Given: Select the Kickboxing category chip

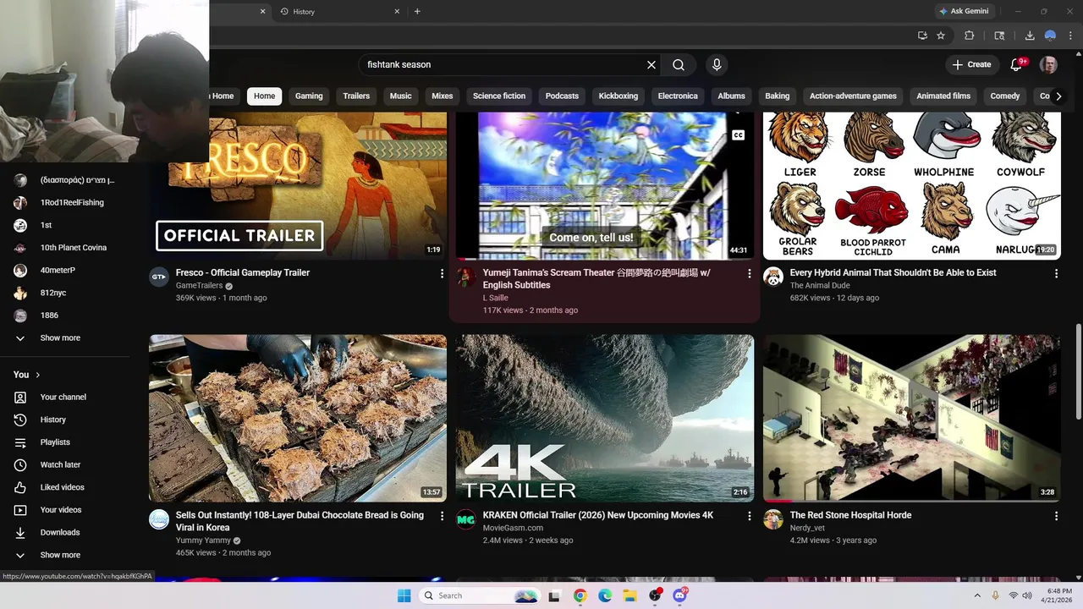Looking at the screenshot, I should (618, 96).
